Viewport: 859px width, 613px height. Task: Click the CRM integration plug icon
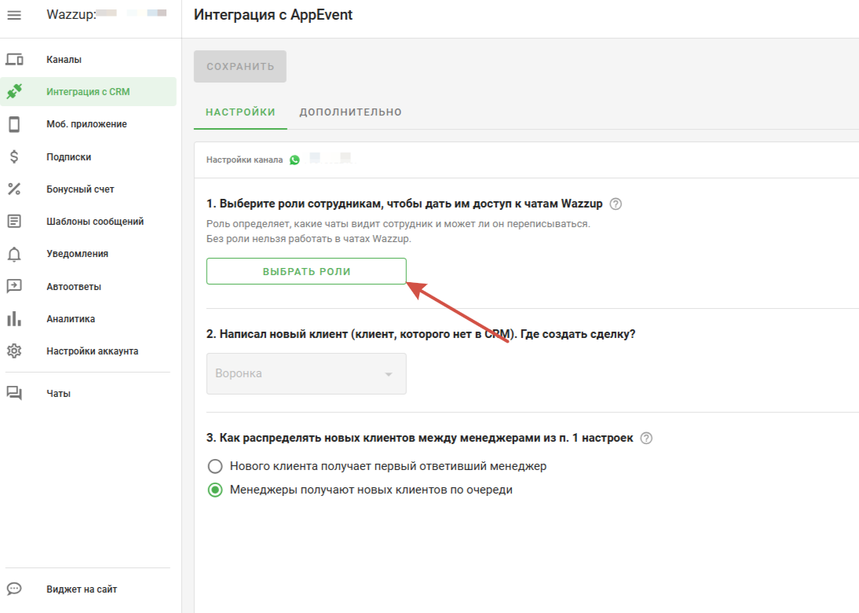click(x=14, y=92)
